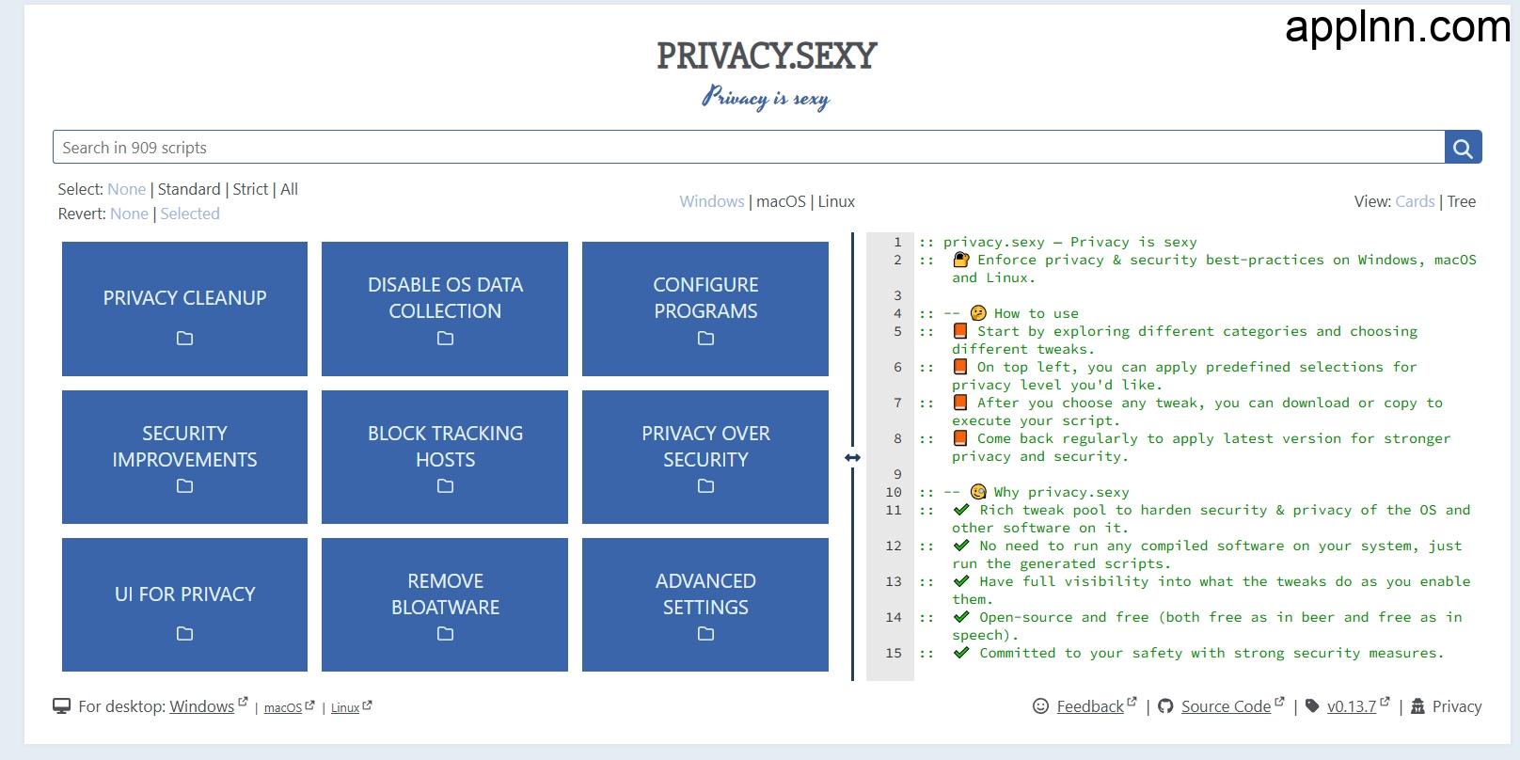Expand Disable OS Data Collection category
Viewport: 1520px width, 760px height.
pyautogui.click(x=445, y=309)
